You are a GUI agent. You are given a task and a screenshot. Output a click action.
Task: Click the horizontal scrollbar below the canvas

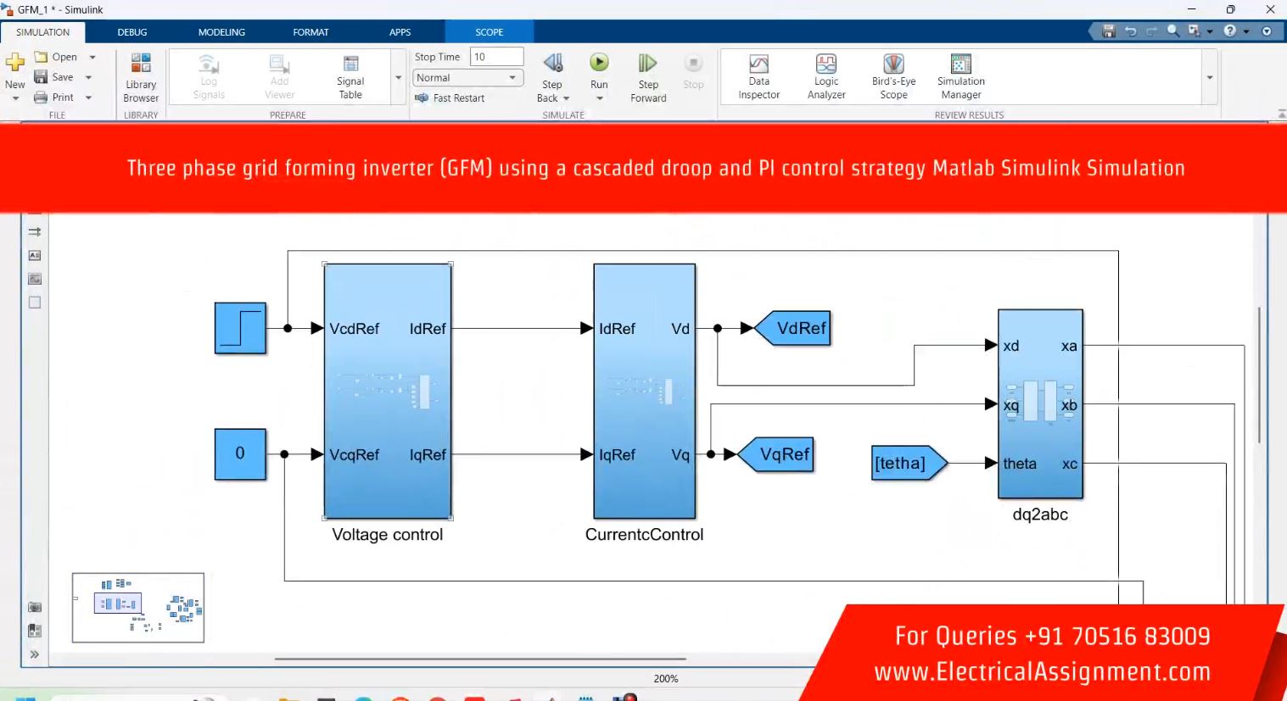pyautogui.click(x=479, y=659)
